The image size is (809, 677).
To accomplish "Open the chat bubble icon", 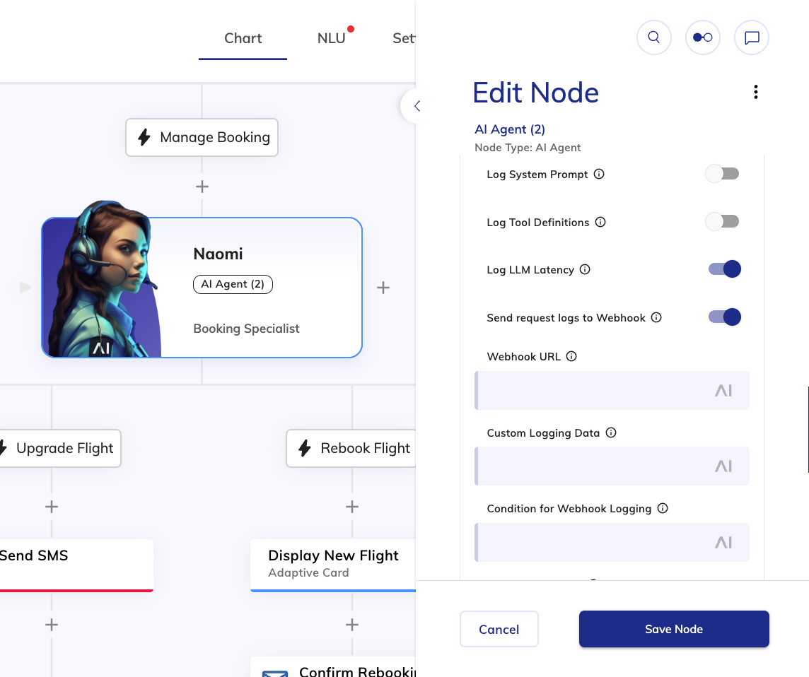I will click(752, 37).
